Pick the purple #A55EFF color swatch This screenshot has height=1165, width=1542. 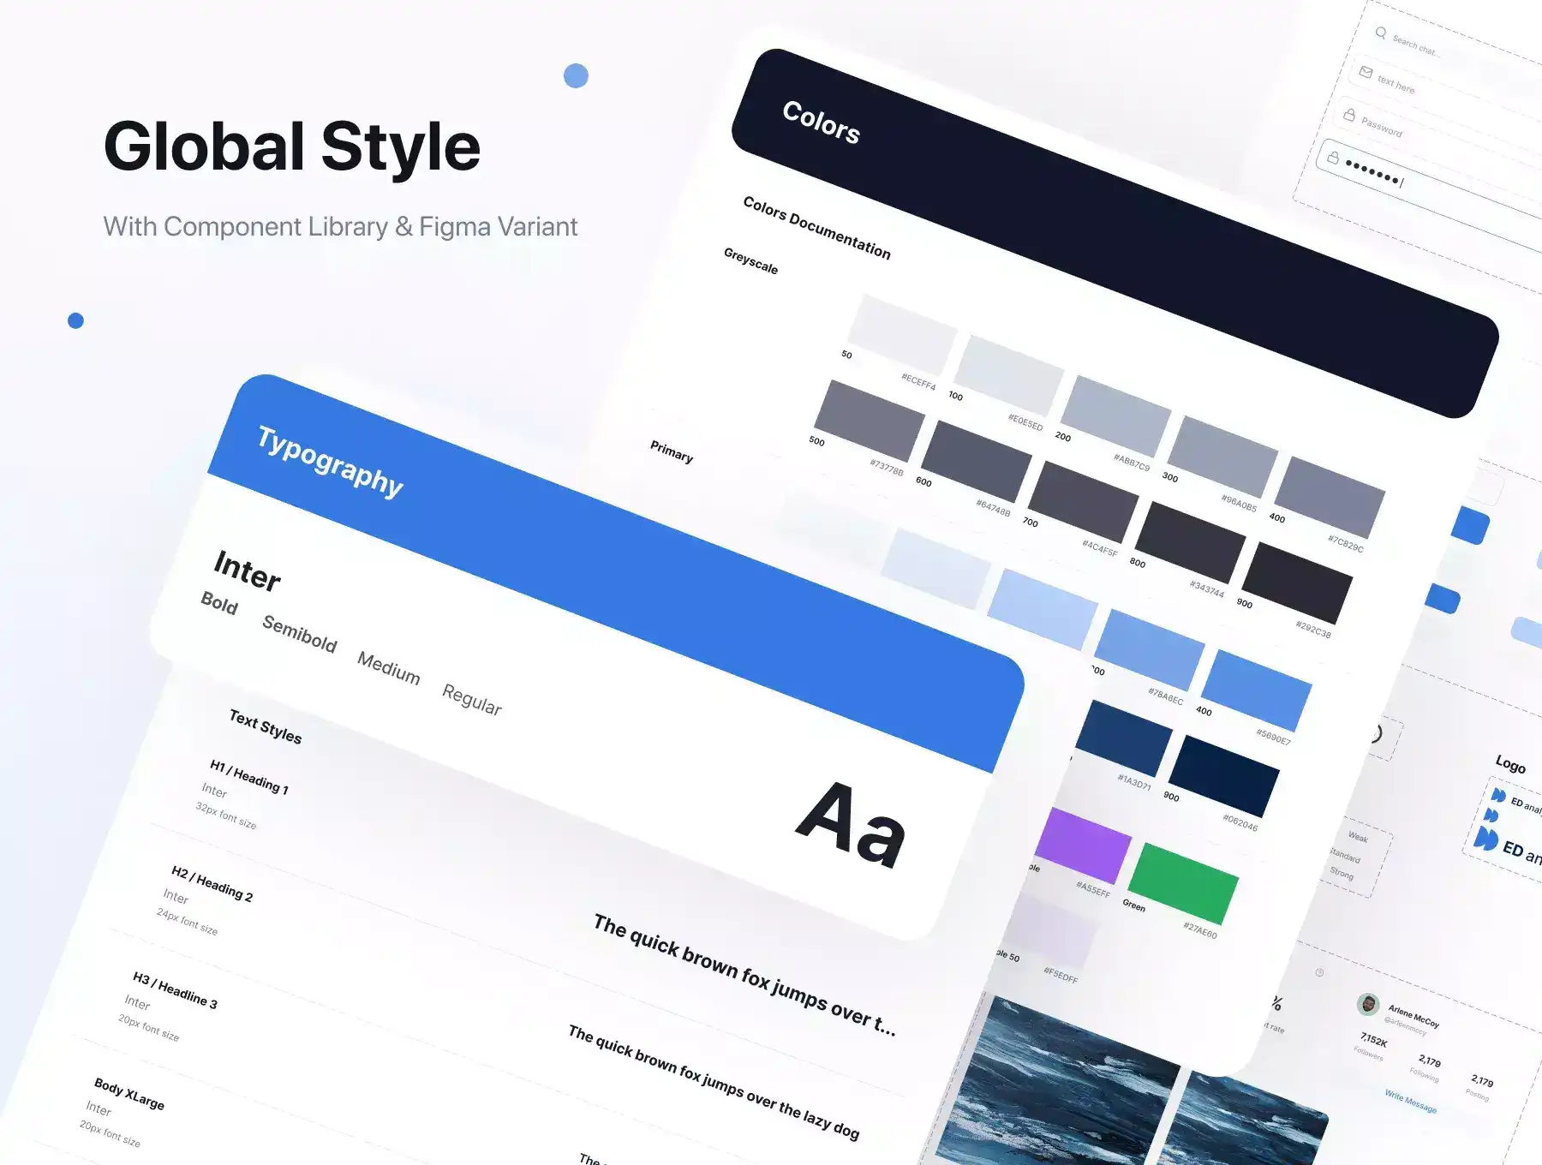tap(1084, 845)
